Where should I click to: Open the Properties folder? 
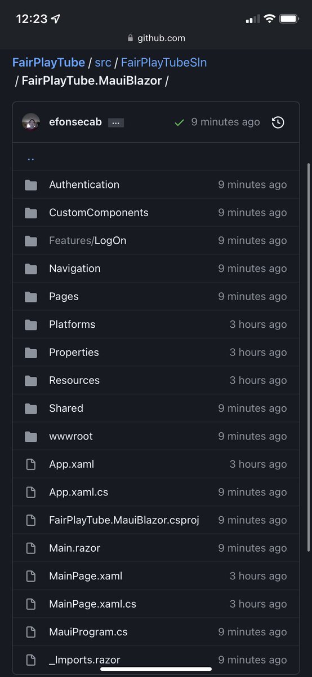74,352
